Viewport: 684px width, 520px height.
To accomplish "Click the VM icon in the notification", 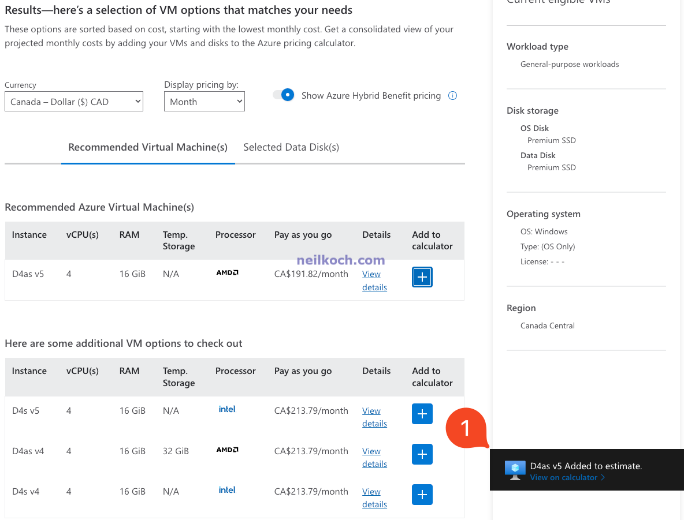I will tap(515, 470).
